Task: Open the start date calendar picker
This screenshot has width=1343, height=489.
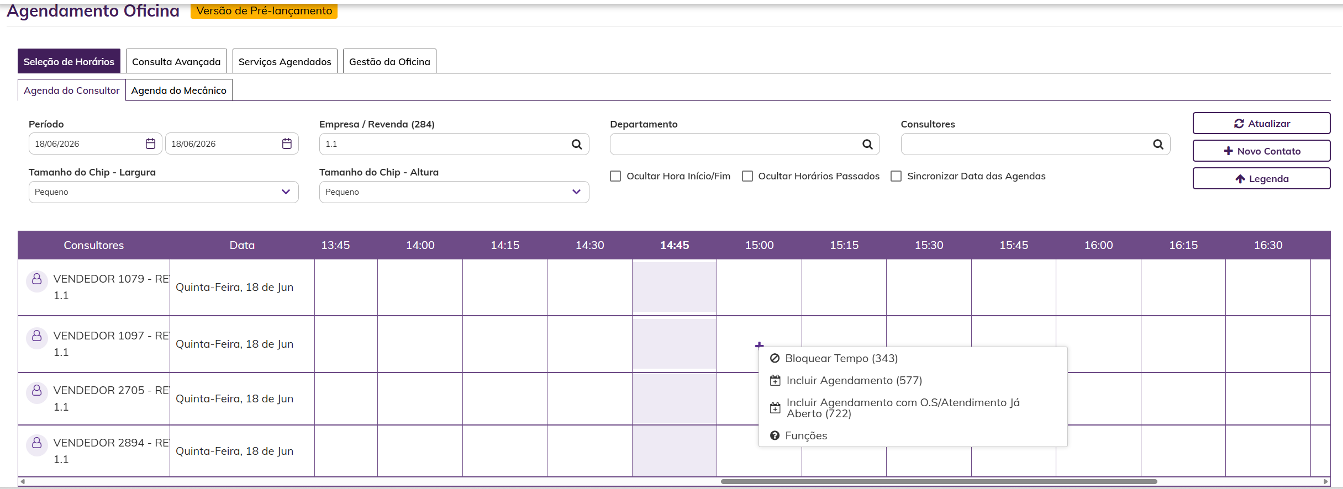Action: [150, 143]
